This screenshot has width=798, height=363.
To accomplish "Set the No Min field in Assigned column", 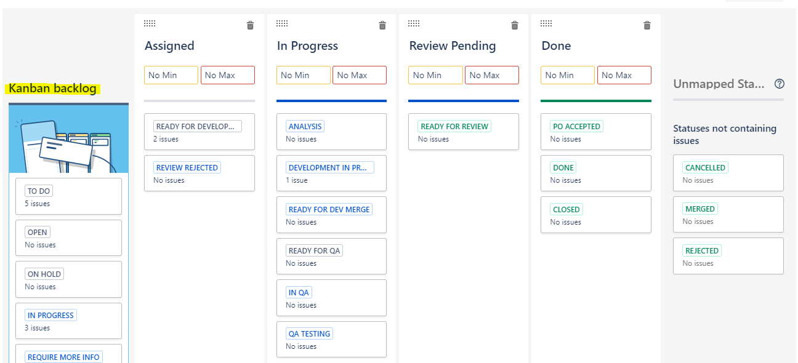I will (x=171, y=75).
